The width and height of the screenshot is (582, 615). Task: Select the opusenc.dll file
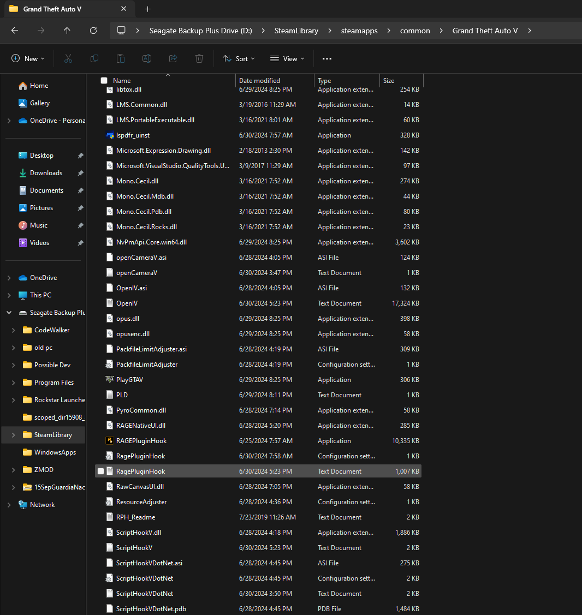(258, 334)
